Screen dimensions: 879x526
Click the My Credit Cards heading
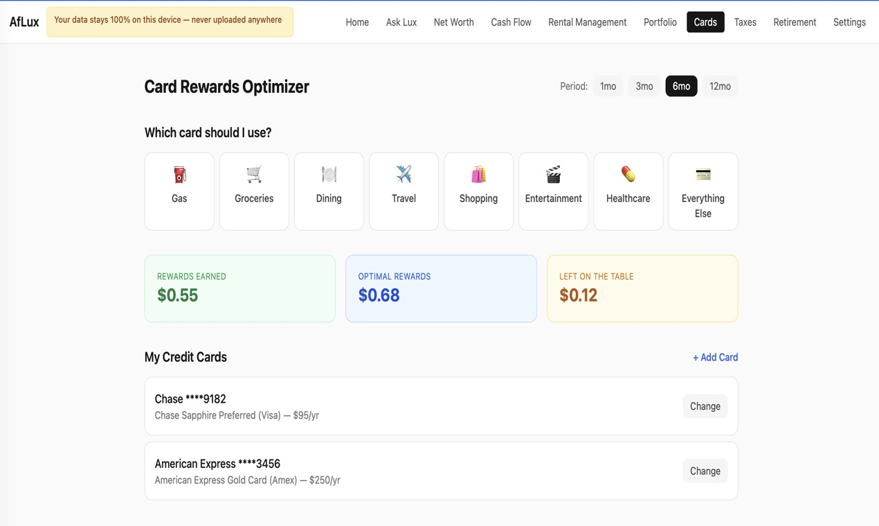point(185,357)
